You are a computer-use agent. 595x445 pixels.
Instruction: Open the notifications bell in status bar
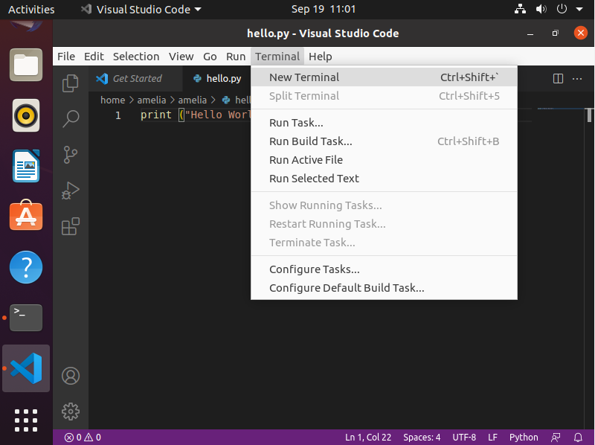(578, 438)
